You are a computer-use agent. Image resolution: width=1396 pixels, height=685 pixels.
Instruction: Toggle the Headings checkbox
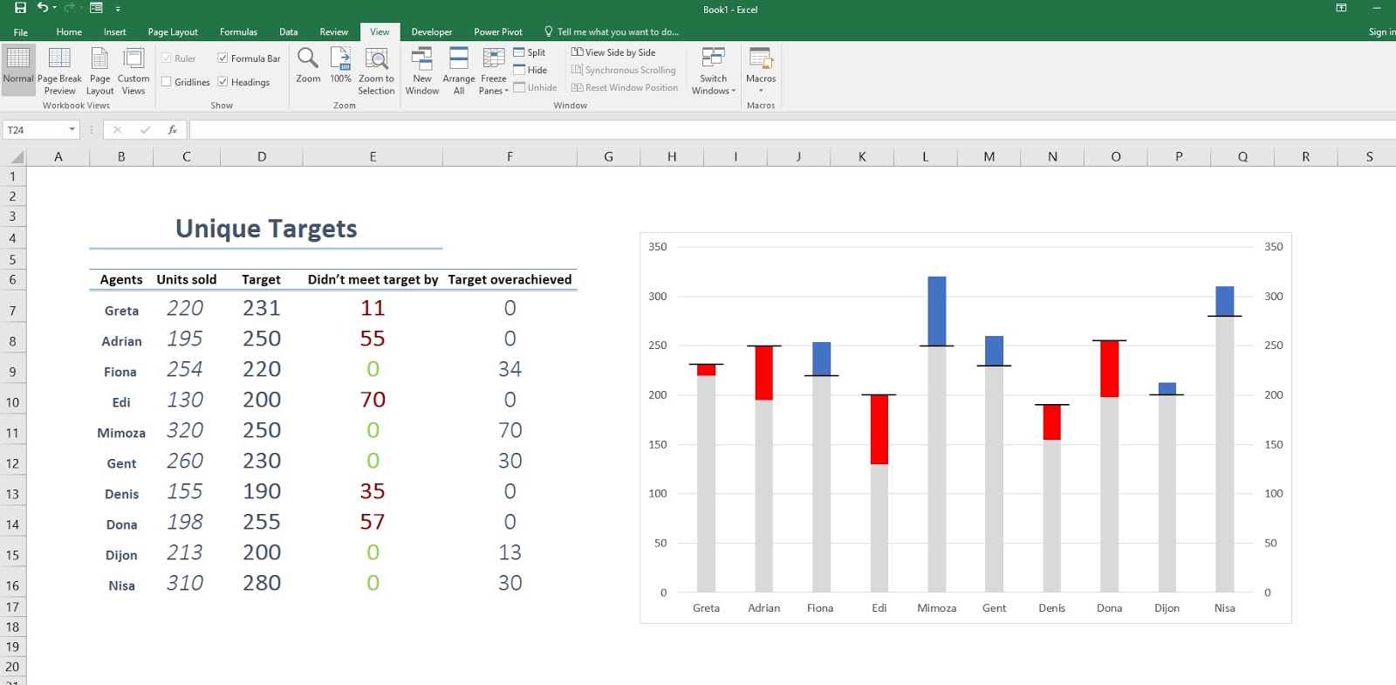click(x=222, y=82)
